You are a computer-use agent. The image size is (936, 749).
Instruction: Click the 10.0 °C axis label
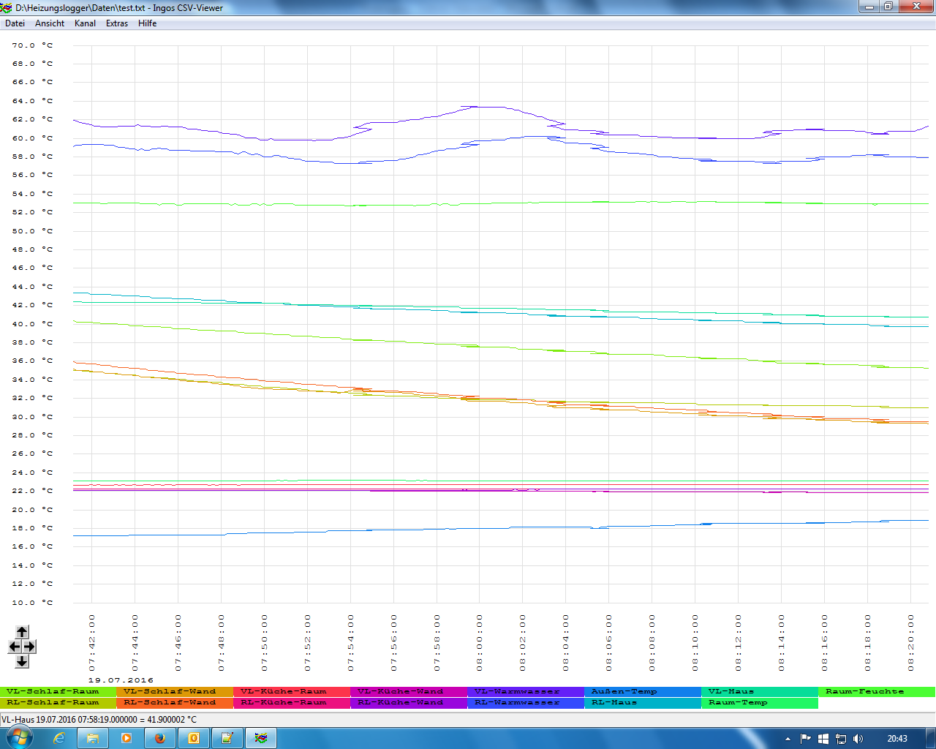32,603
